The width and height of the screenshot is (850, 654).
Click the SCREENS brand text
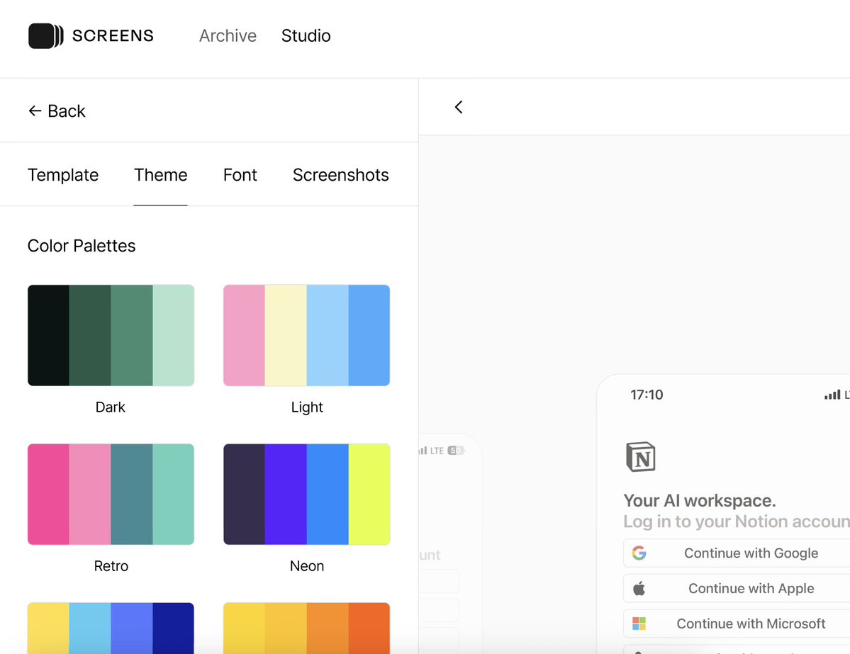coord(113,35)
